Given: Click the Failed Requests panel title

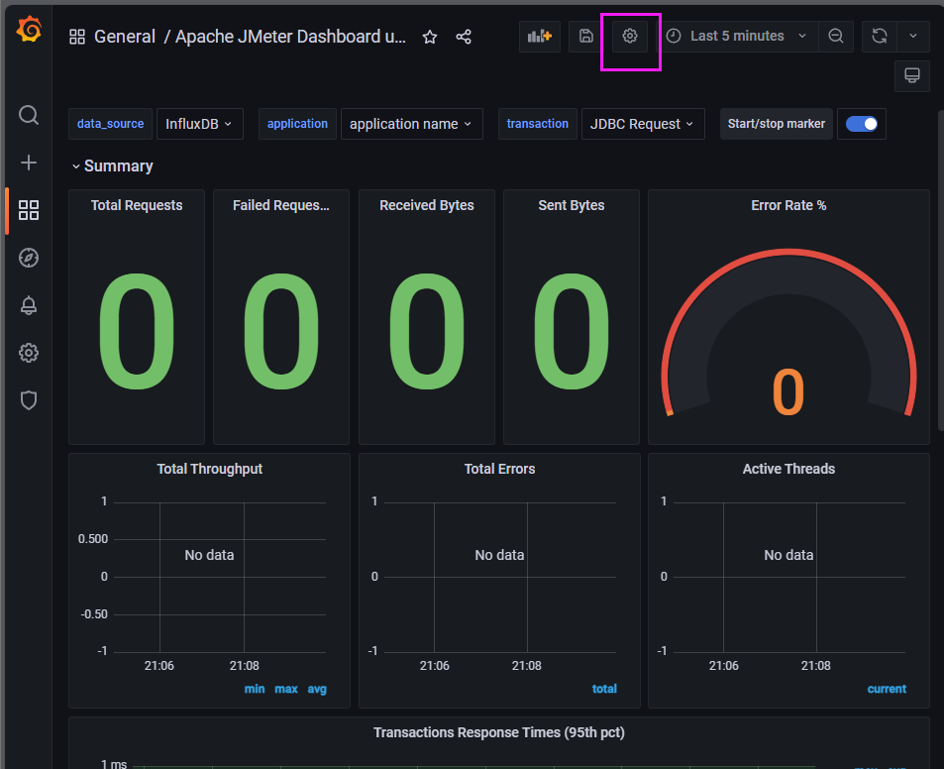Looking at the screenshot, I should [281, 205].
